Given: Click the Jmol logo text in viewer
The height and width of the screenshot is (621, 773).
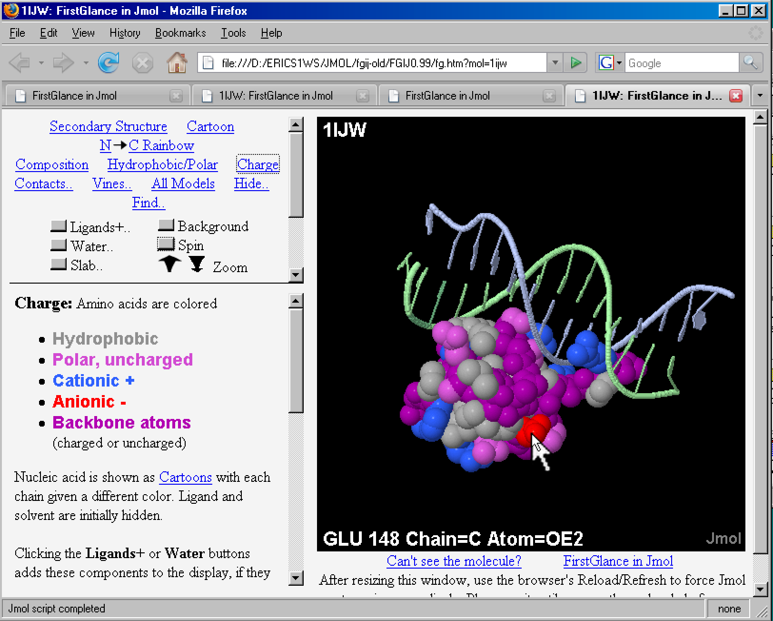Looking at the screenshot, I should (723, 539).
